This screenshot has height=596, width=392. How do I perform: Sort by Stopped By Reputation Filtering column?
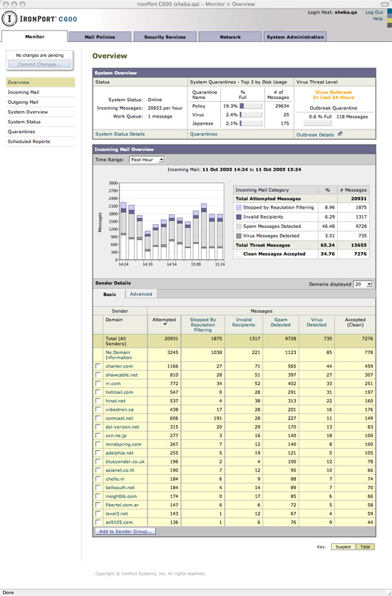click(203, 325)
